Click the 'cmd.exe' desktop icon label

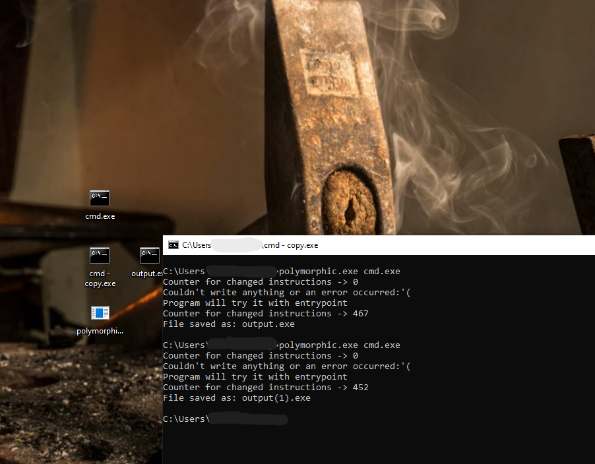[100, 216]
